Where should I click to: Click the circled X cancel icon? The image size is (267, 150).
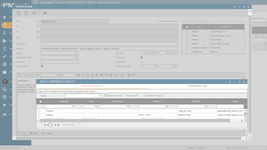[x=34, y=13]
